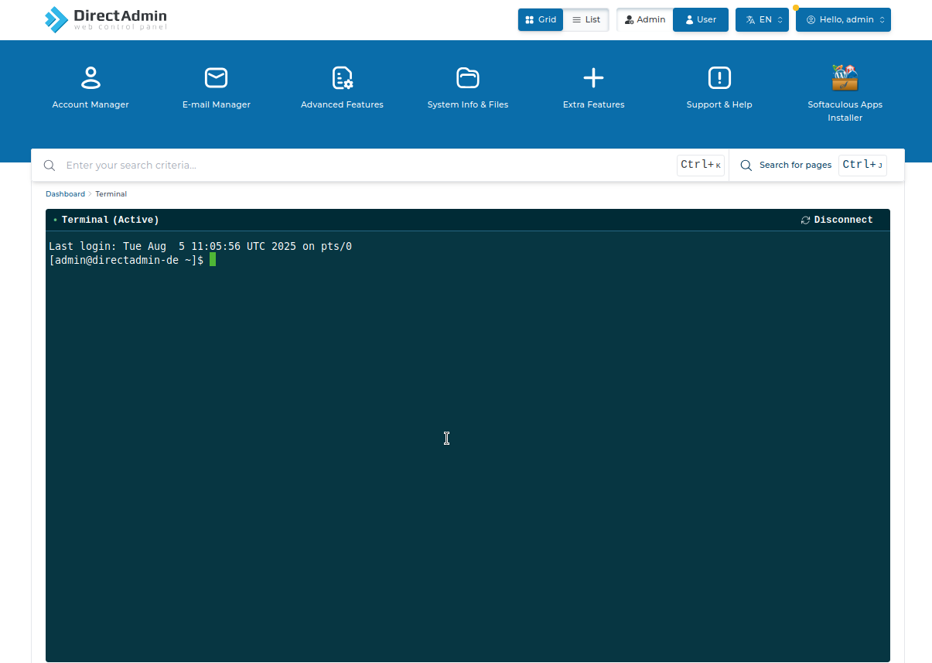Screen dimensions: 932x663
Task: Switch to Admin access level
Action: click(645, 20)
